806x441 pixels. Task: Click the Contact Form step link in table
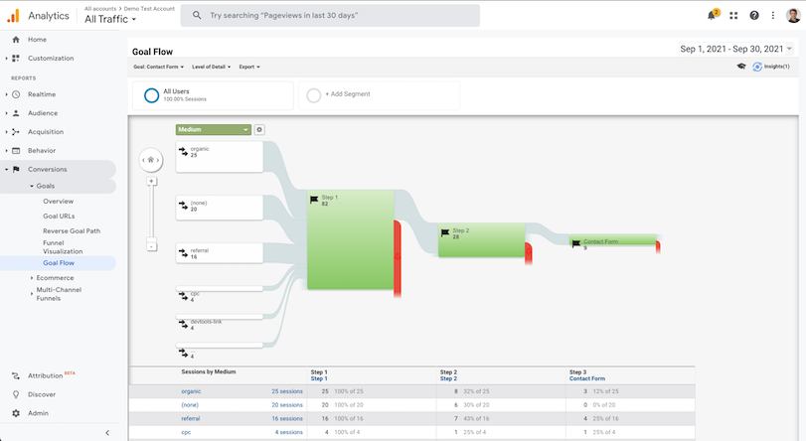point(587,378)
